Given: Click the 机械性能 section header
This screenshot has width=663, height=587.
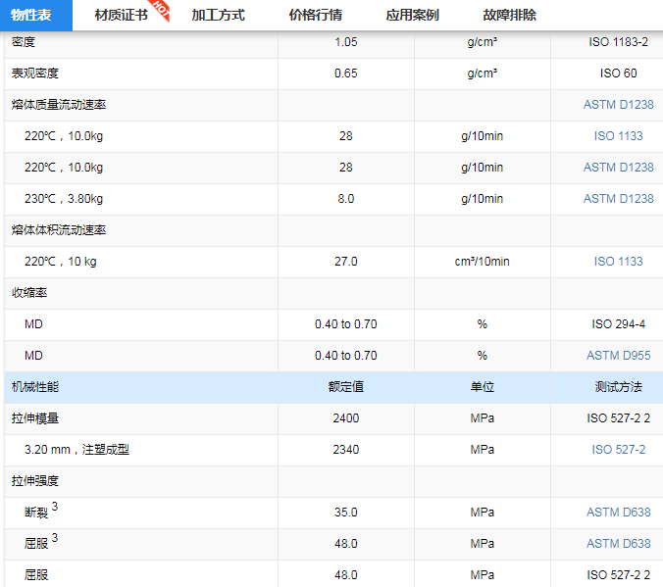Looking at the screenshot, I should pos(35,387).
